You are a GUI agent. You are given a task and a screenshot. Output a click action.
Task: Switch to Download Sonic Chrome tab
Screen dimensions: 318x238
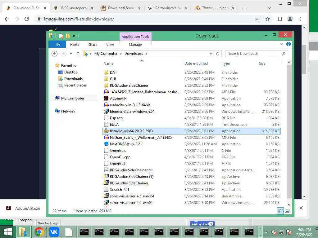121,8
